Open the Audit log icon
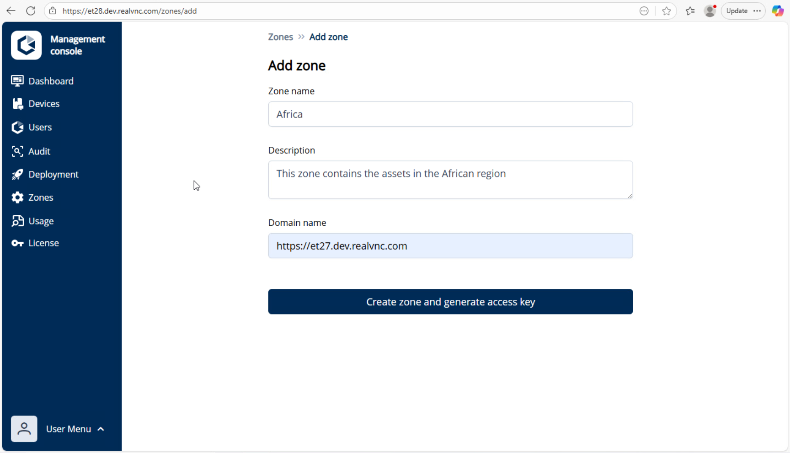 [x=17, y=151]
